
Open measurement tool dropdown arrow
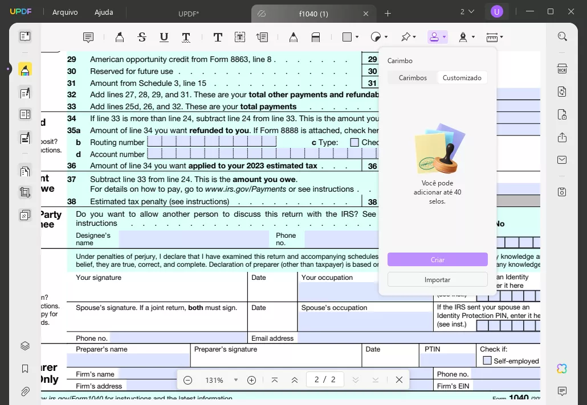[x=502, y=37]
